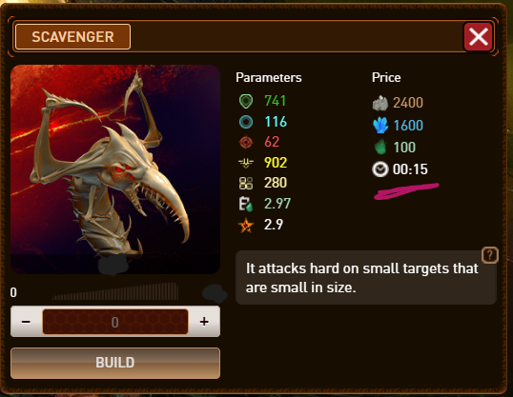Click the blue crystal price icon
The width and height of the screenshot is (513, 397).
tap(380, 125)
